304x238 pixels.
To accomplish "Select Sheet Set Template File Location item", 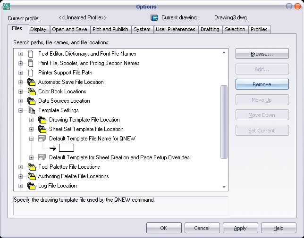I will point(86,129).
